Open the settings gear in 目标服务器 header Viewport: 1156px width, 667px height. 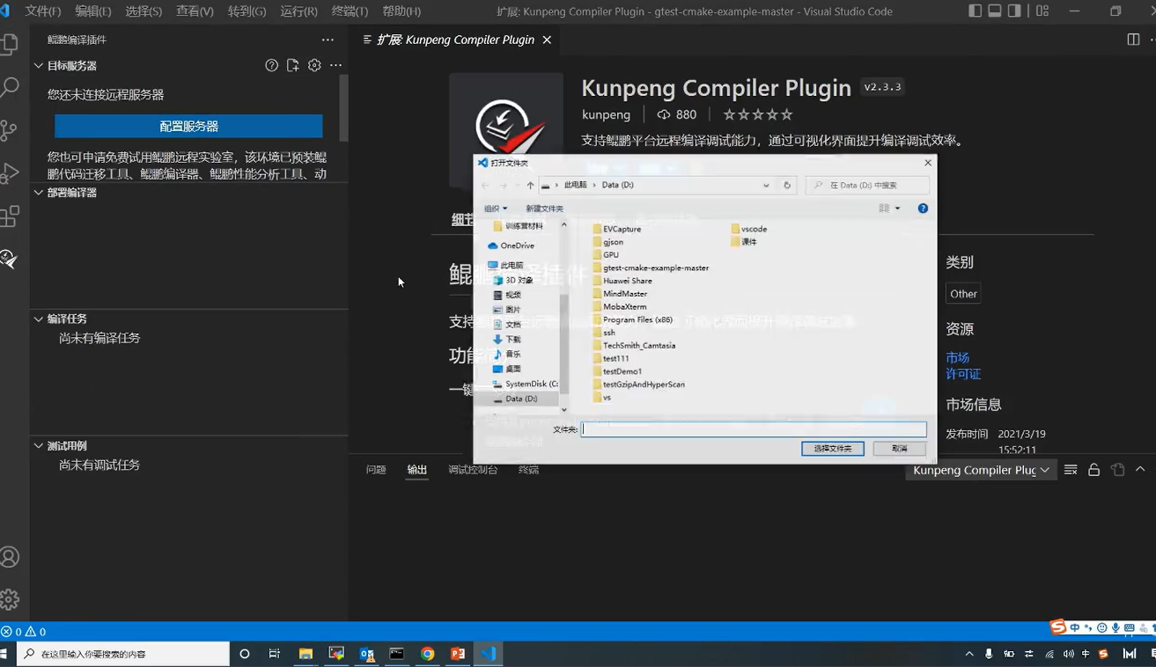pos(314,65)
